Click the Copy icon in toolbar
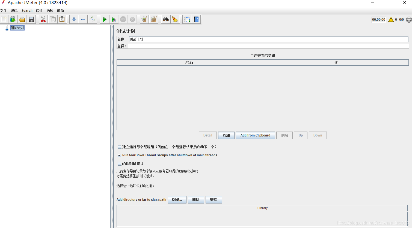The width and height of the screenshot is (412, 228). pos(53,19)
